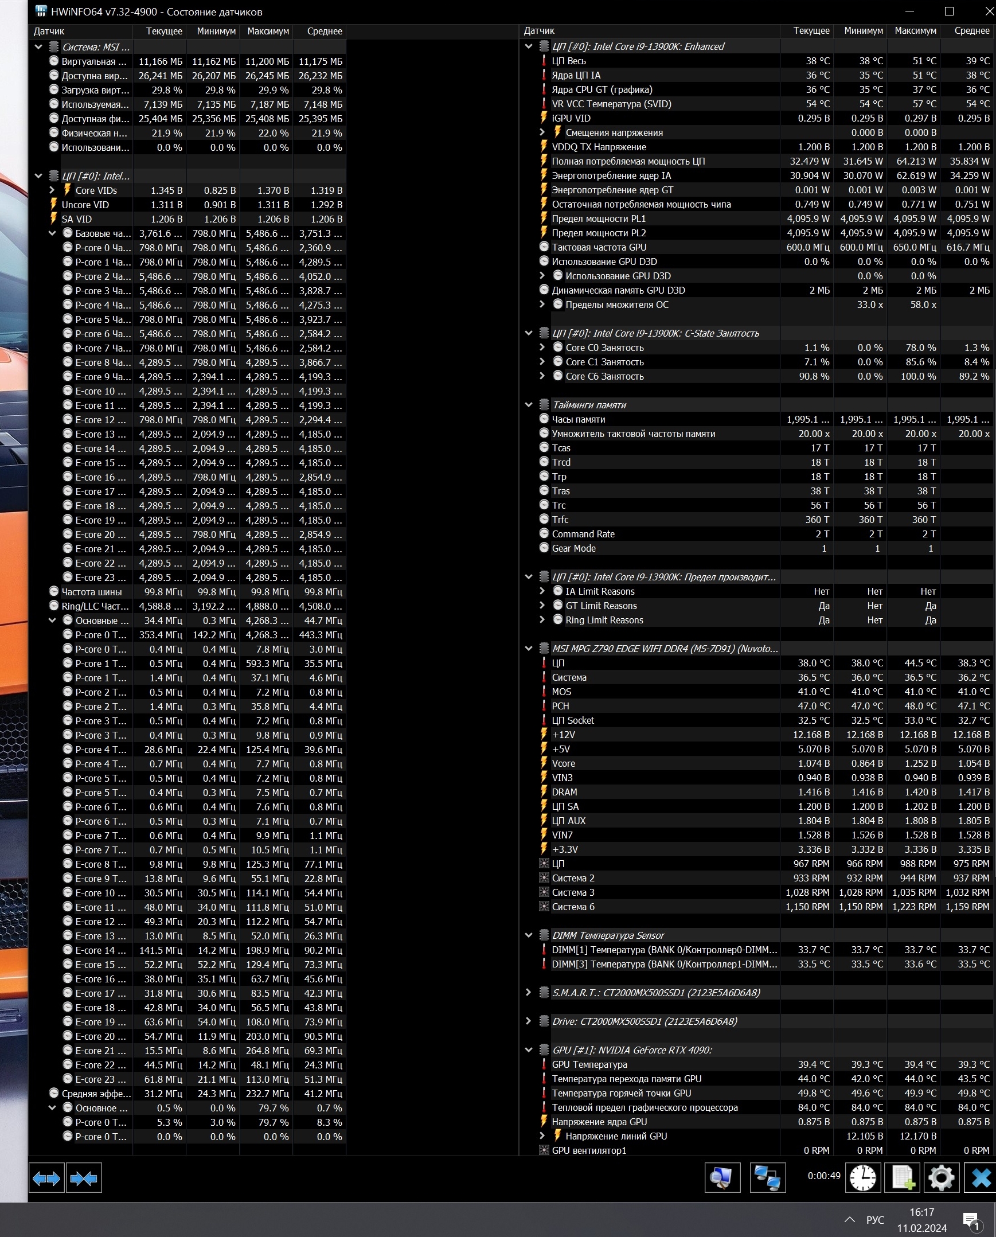Start logging with the sheet-plus icon
Image resolution: width=996 pixels, height=1237 pixels.
(x=903, y=1178)
